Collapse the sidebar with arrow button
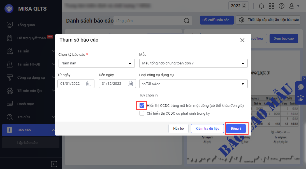Viewport: 306px width, 169px height. (54, 164)
